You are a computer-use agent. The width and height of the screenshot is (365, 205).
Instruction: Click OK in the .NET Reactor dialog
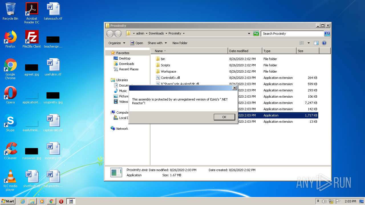224,117
